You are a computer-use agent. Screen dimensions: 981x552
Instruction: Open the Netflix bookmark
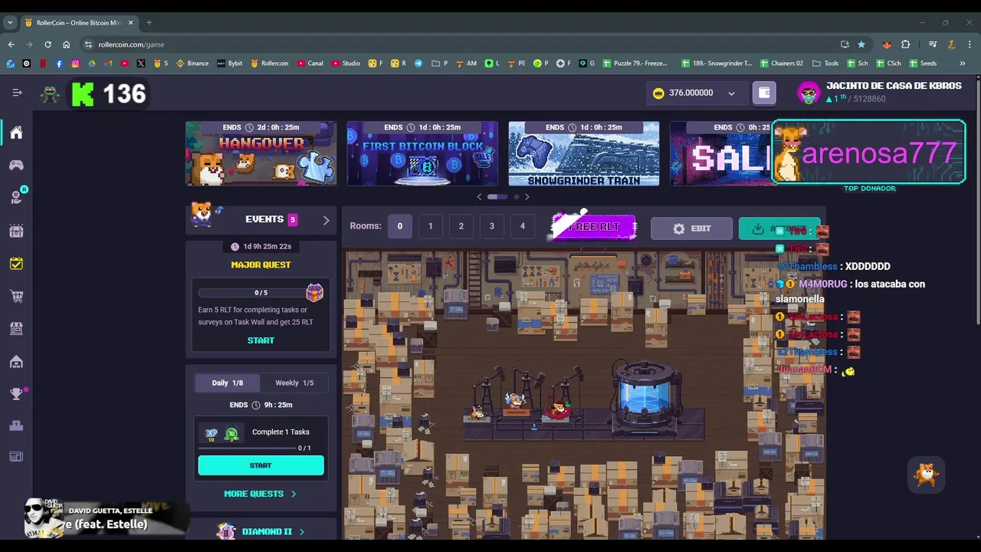(43, 63)
